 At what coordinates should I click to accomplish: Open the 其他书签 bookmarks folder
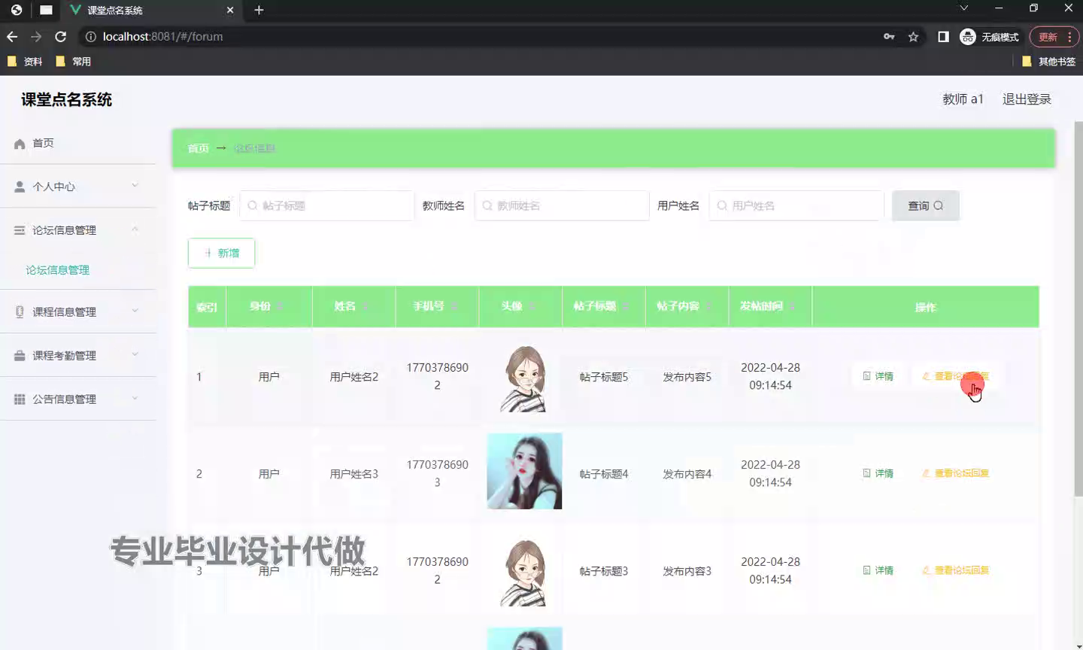coord(1048,62)
